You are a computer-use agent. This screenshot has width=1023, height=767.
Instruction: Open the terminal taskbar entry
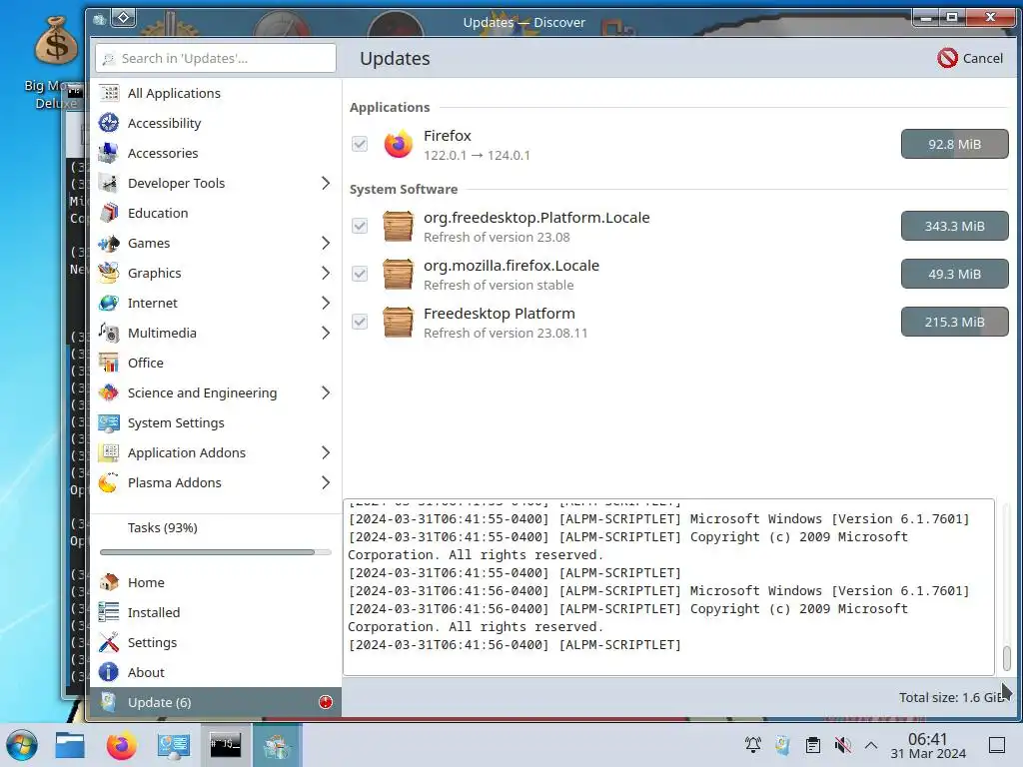point(225,745)
